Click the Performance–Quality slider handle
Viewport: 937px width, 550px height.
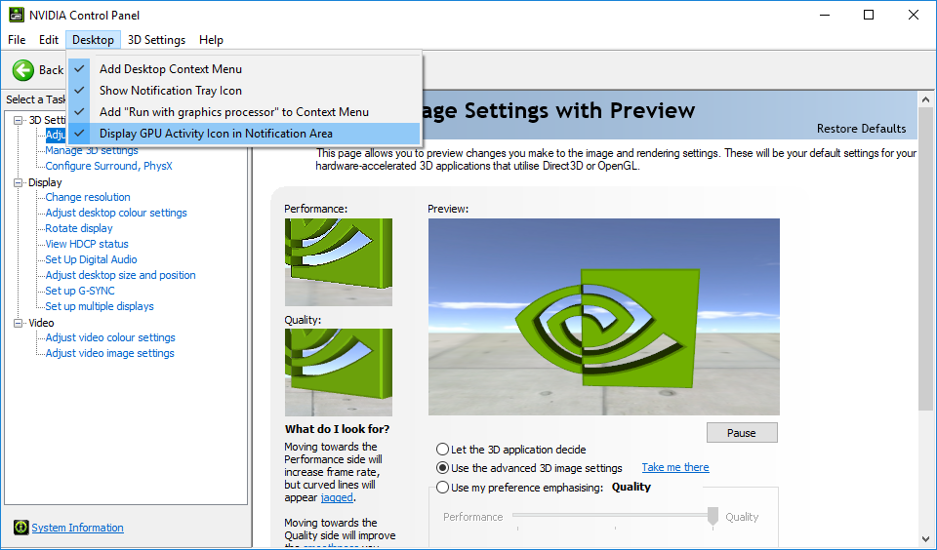(713, 517)
